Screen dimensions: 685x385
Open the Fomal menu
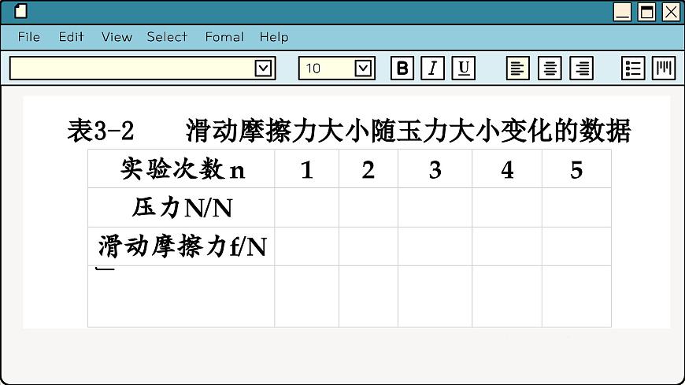pos(224,37)
